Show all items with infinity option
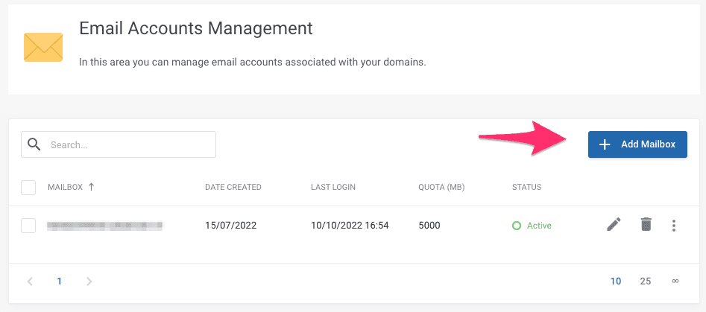The image size is (706, 312). point(675,281)
